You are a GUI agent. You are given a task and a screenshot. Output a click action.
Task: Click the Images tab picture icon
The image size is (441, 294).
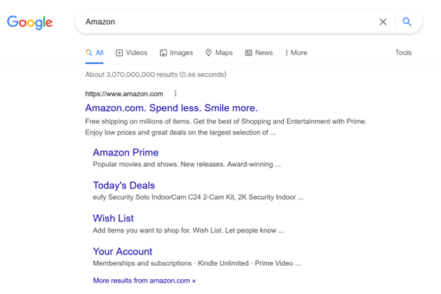[163, 53]
